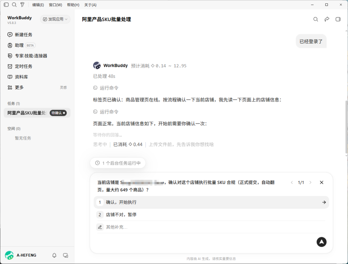Open the A-HEFENG user profile
The width and height of the screenshot is (348, 264).
[21, 256]
